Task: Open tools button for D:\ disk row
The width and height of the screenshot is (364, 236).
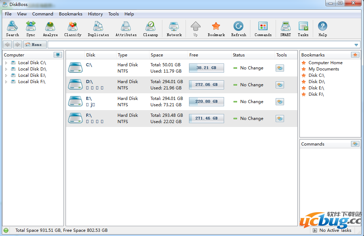Action: tap(279, 85)
